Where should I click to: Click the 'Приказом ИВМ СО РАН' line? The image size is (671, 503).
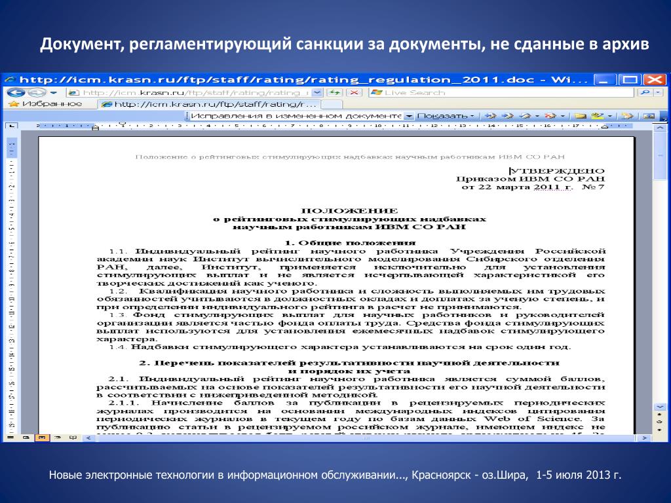[530, 179]
